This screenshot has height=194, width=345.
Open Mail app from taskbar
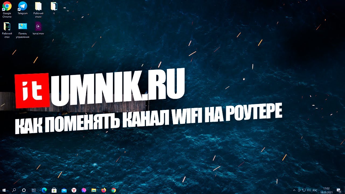coord(64,190)
